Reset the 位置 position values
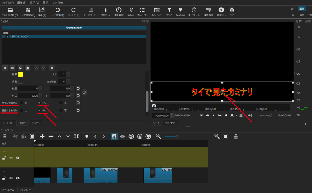This screenshot has width=312, height=193. [78, 89]
